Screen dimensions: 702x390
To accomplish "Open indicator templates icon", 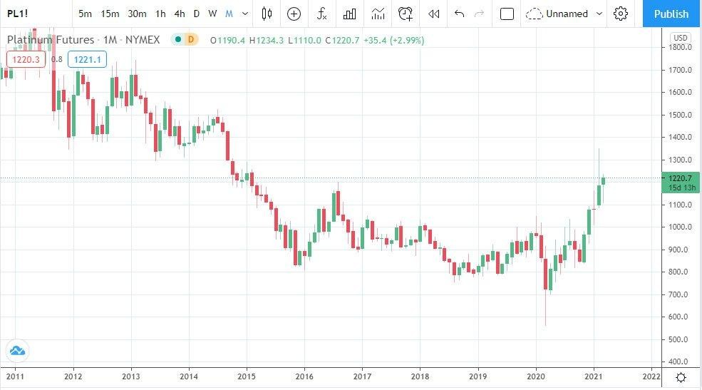I will coord(378,14).
